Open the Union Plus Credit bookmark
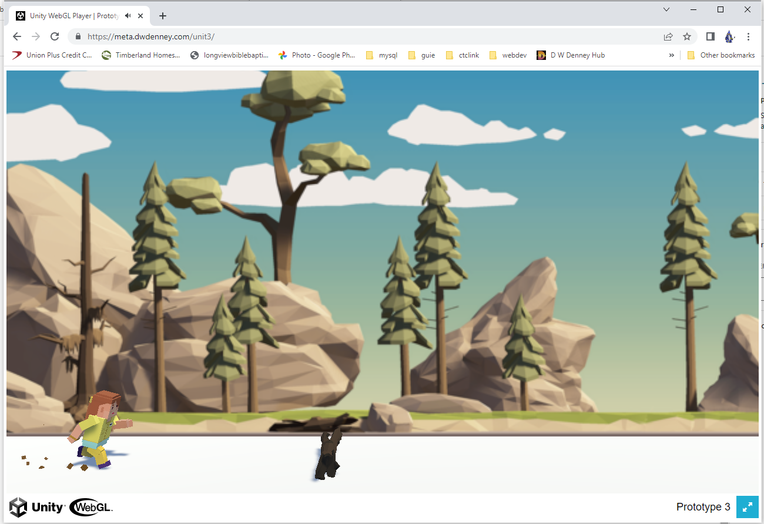The image size is (764, 524). click(52, 55)
